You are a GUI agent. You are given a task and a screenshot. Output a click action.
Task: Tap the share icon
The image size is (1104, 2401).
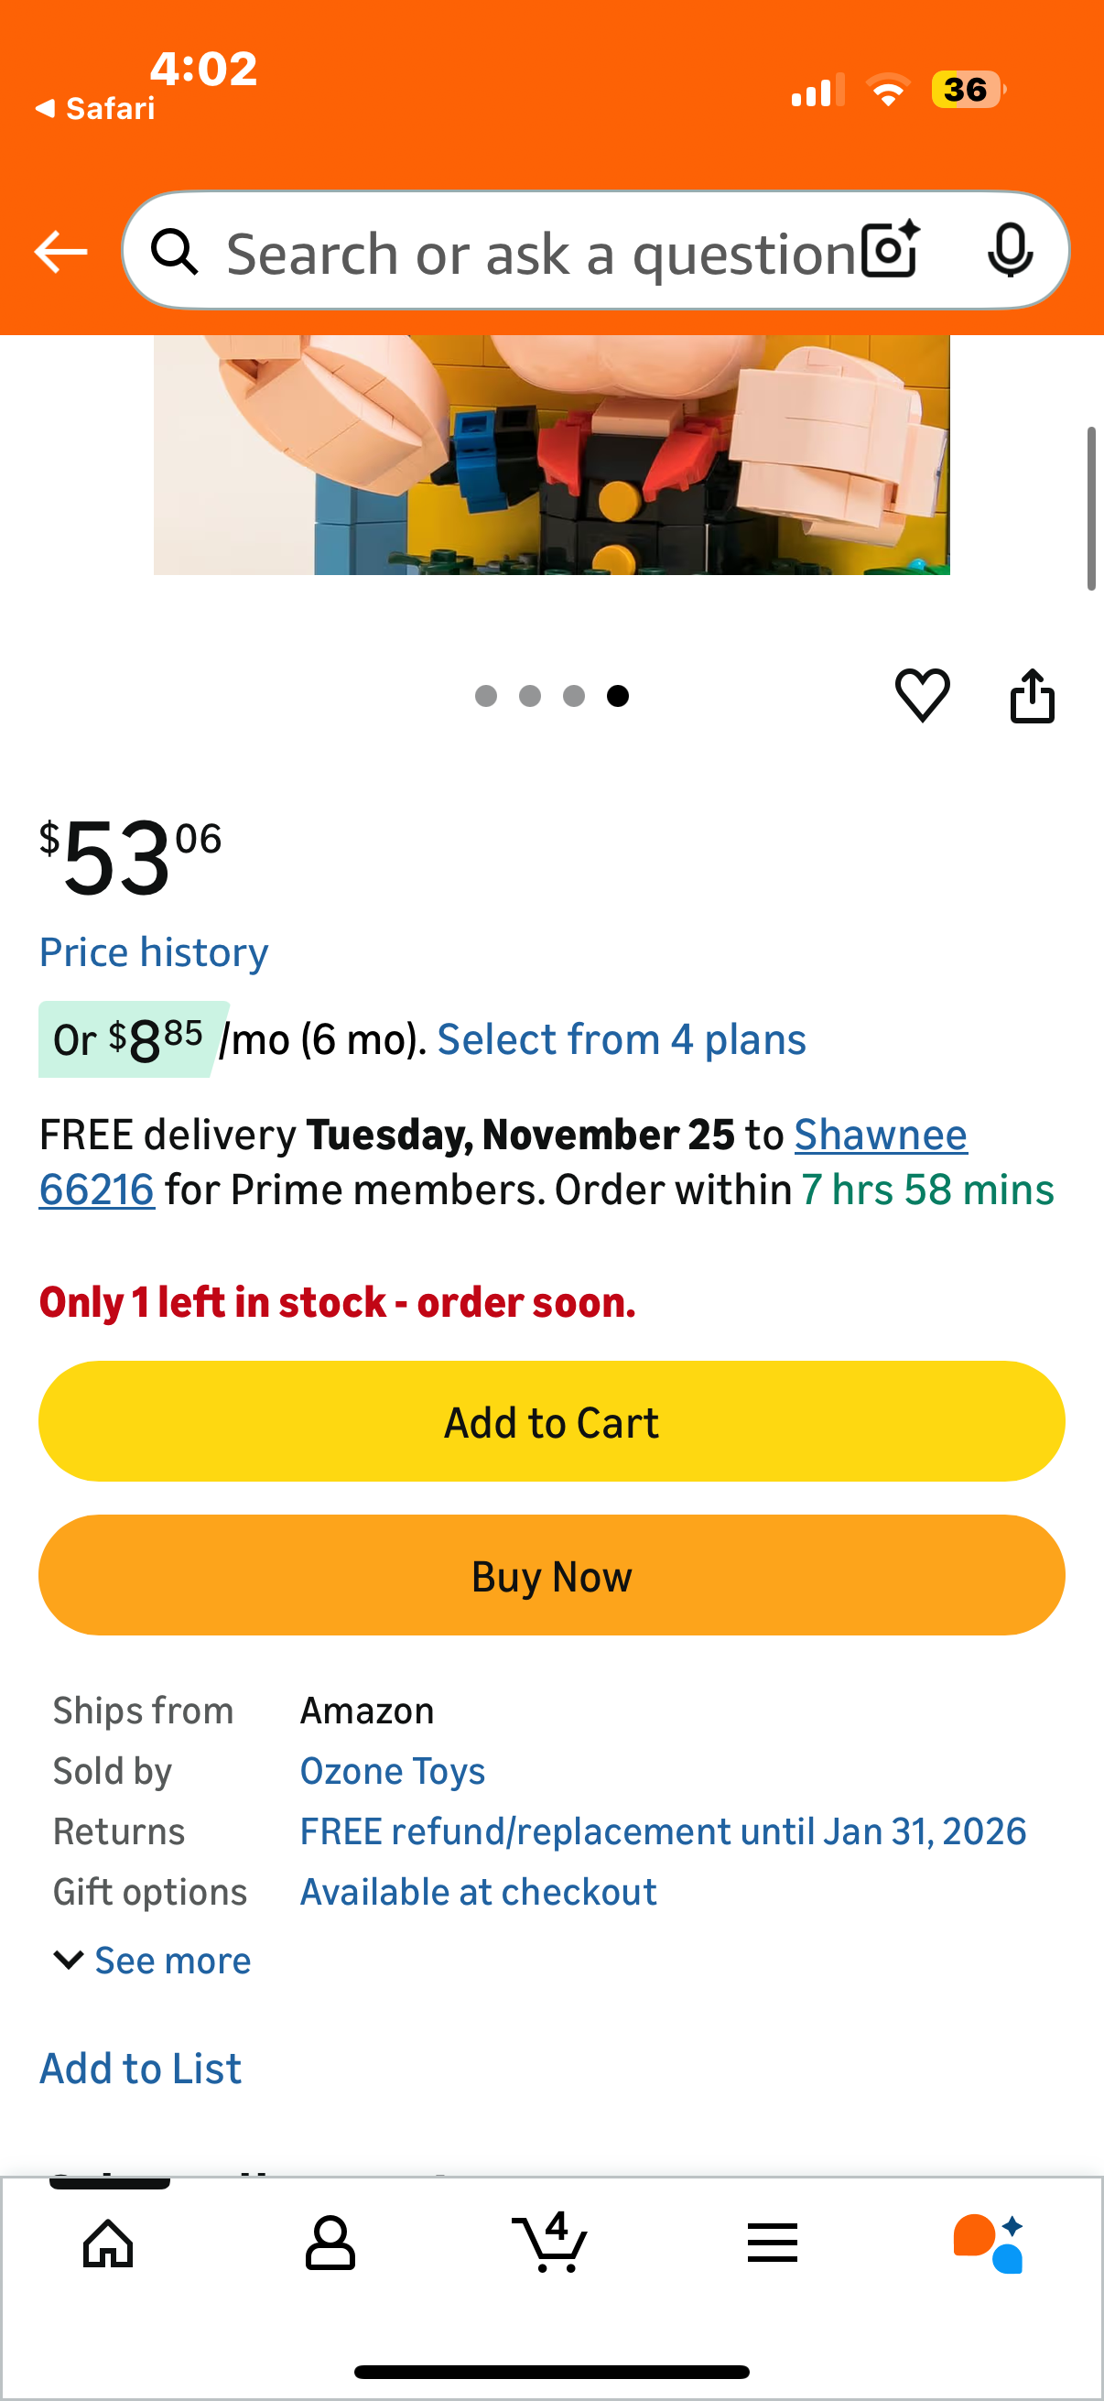(x=1032, y=695)
